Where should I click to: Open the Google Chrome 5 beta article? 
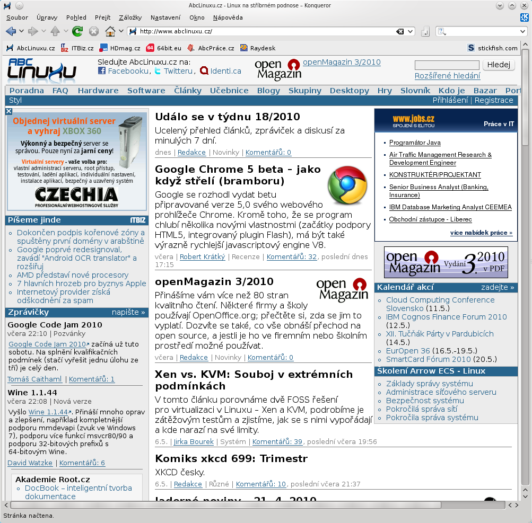(x=238, y=175)
